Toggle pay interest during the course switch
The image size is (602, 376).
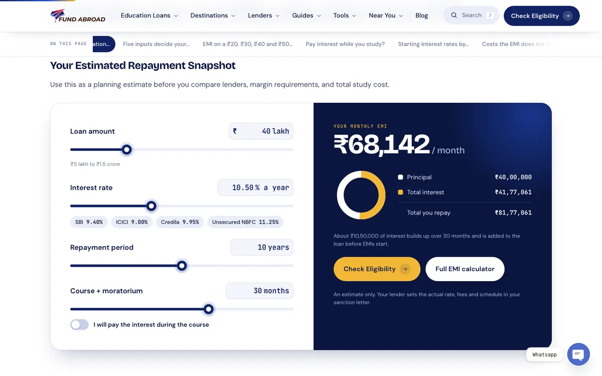point(79,324)
